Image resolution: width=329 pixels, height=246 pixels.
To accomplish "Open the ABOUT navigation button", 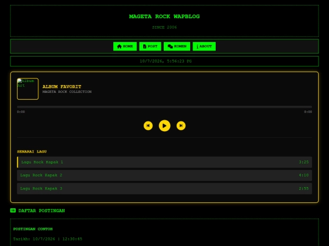I will [204, 46].
